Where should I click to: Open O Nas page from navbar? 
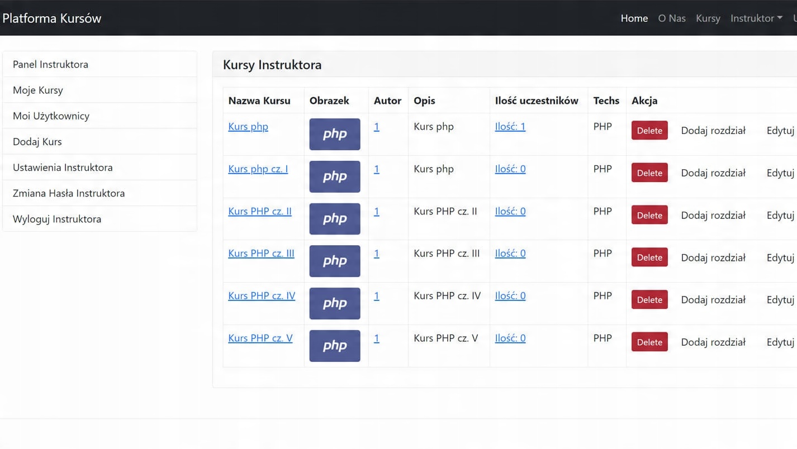tap(671, 18)
